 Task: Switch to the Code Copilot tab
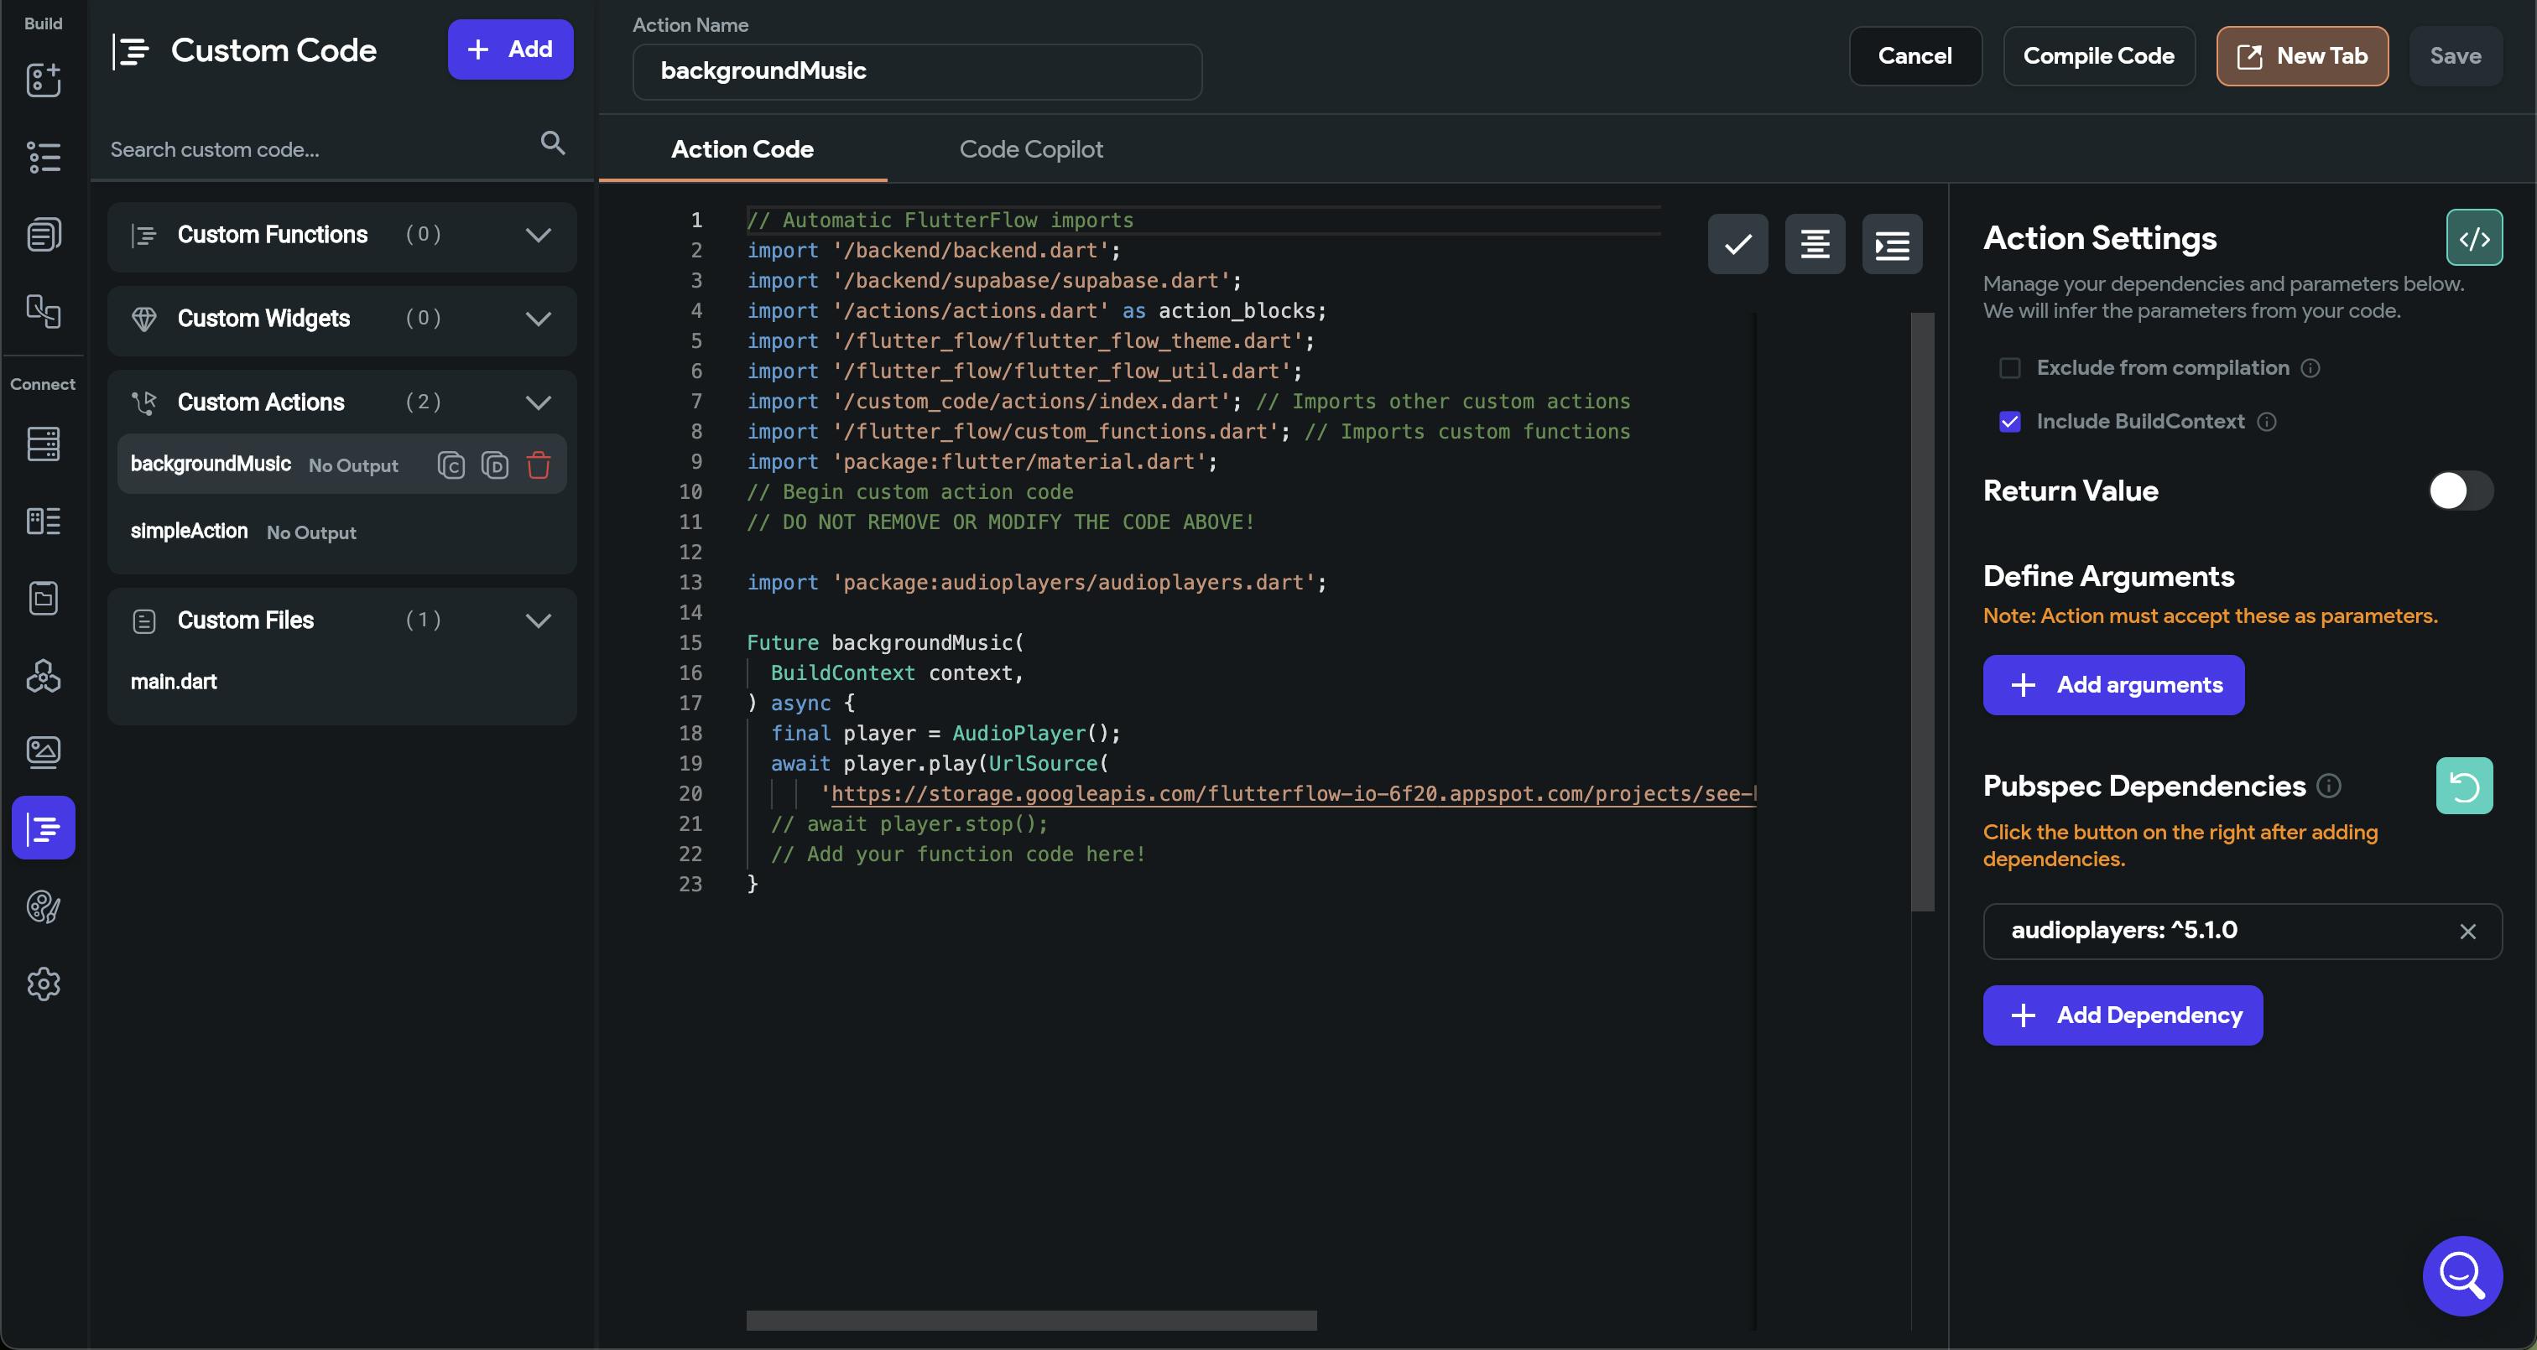point(1030,149)
